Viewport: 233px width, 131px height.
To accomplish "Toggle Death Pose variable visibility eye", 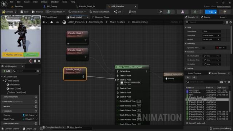I will coord(36,119).
